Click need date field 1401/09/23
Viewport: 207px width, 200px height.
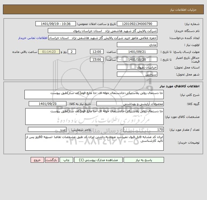pyautogui.click(x=48, y=104)
